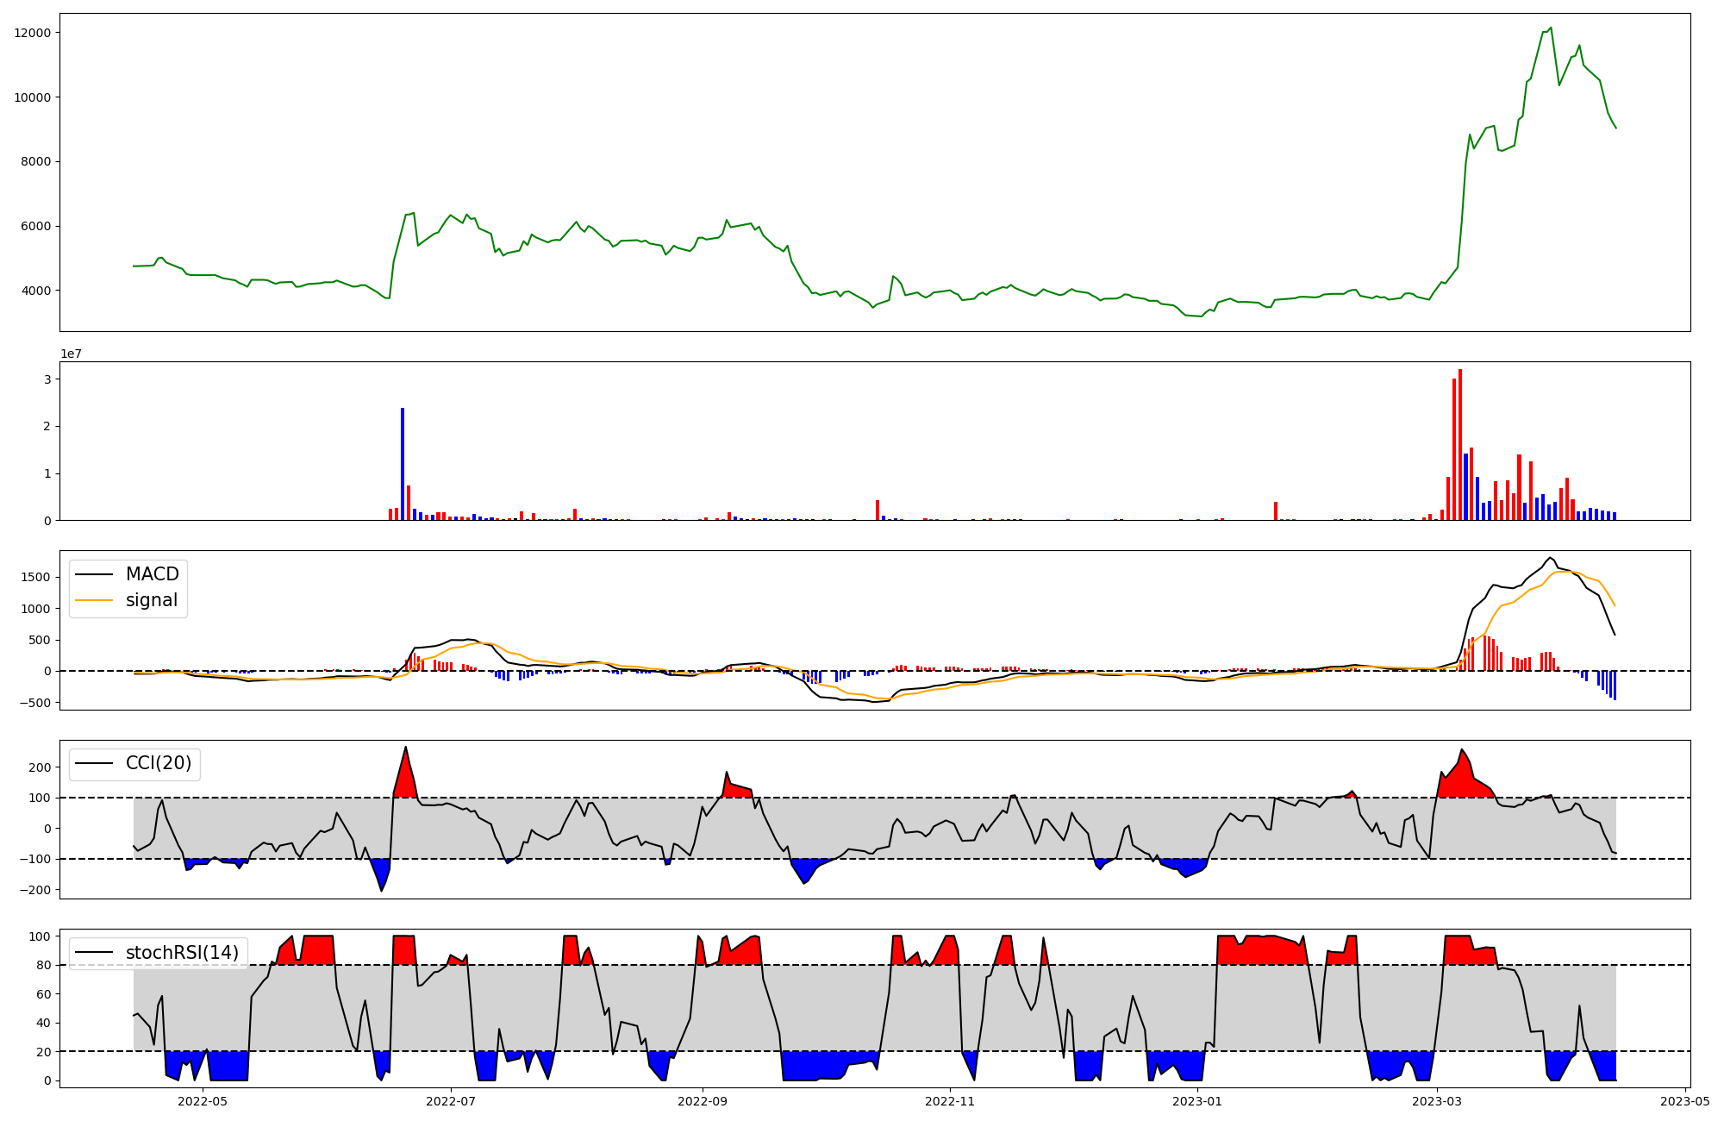Click the 2022-05 x-axis date label

tap(203, 1101)
